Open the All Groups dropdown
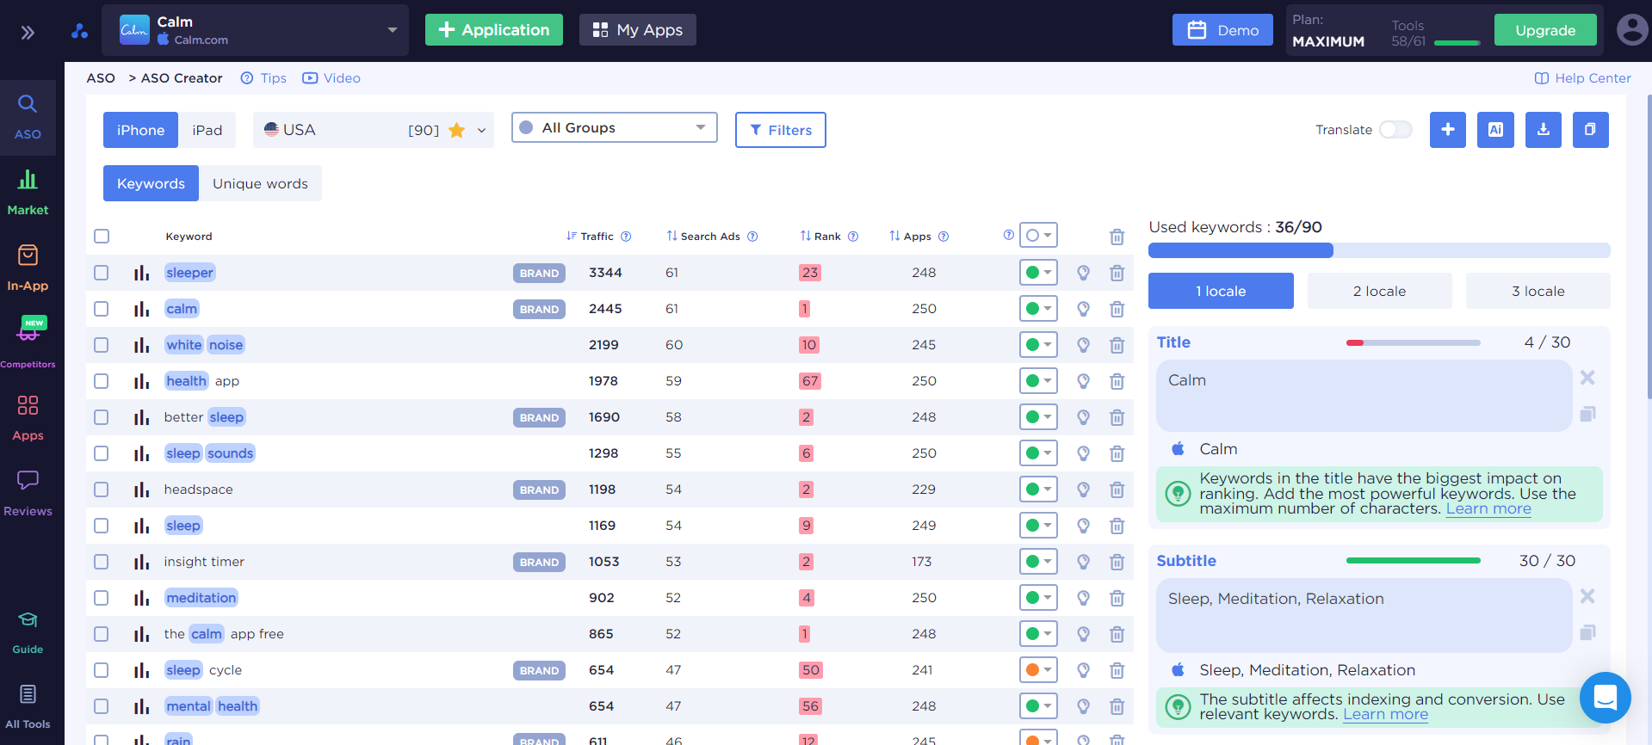This screenshot has width=1652, height=745. (615, 127)
